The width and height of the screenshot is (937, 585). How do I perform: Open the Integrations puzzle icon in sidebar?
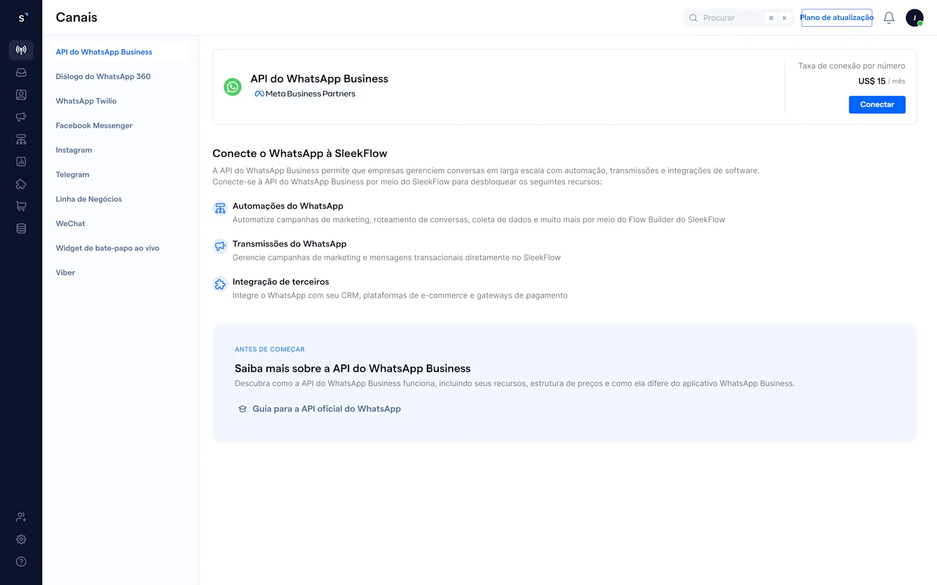pos(21,184)
